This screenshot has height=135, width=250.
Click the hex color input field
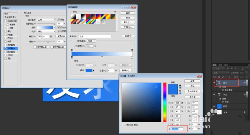coord(177,129)
